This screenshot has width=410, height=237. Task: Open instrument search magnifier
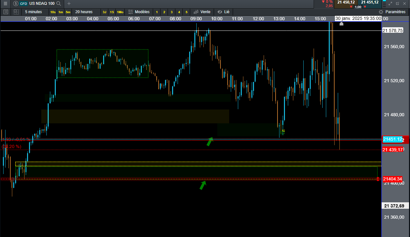59,4
